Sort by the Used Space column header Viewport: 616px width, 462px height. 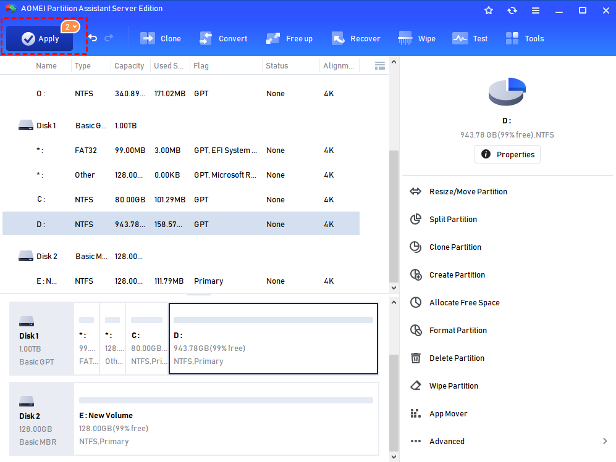(169, 66)
